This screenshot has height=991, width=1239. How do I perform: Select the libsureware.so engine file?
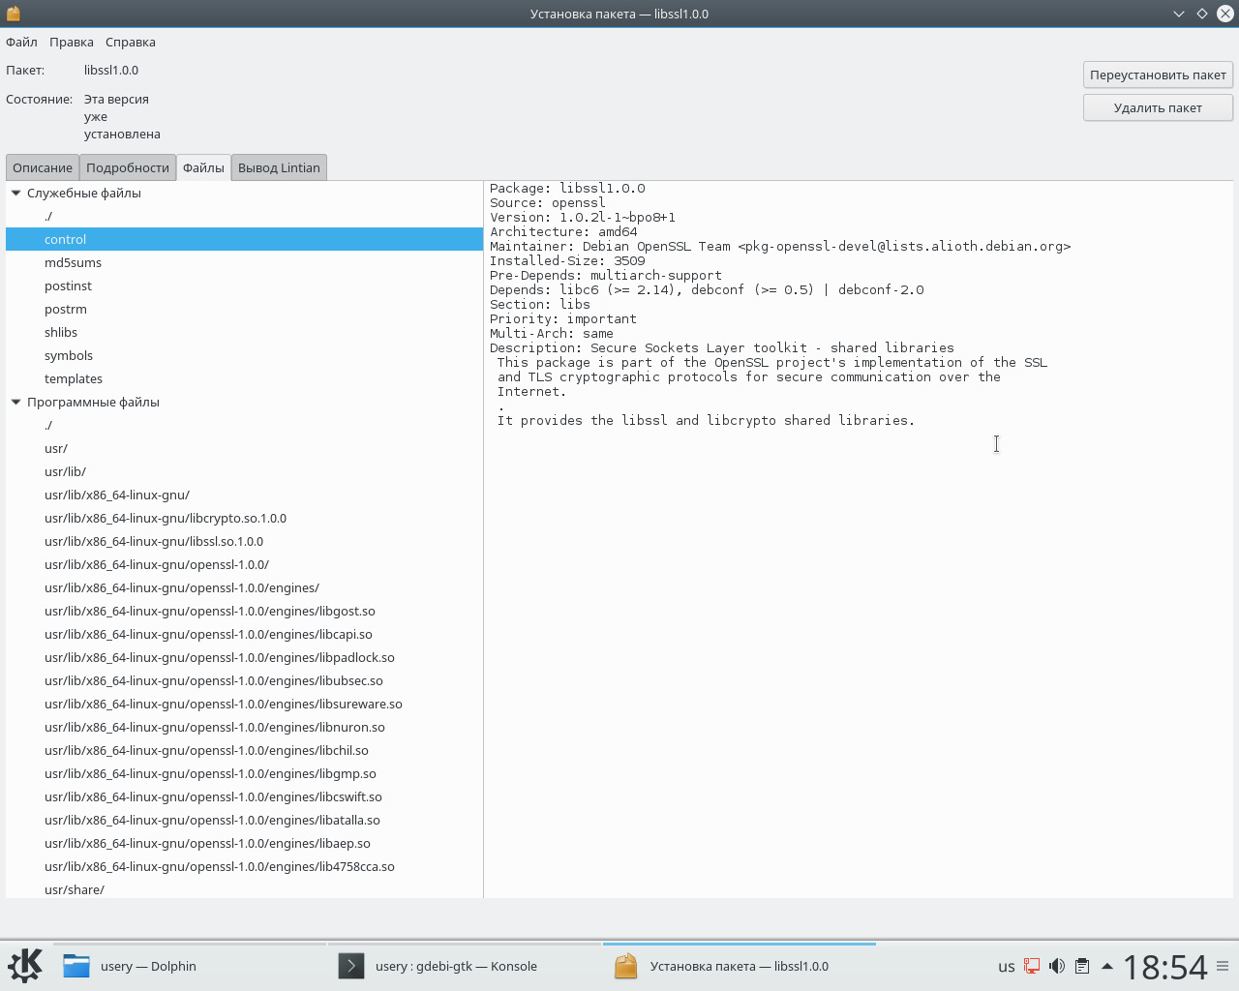tap(244, 704)
